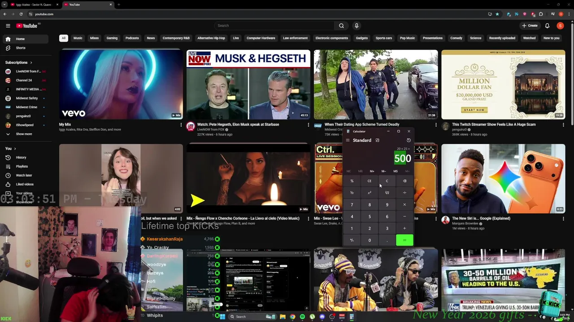
Task: Select the Gaming filter chip
Action: click(112, 38)
